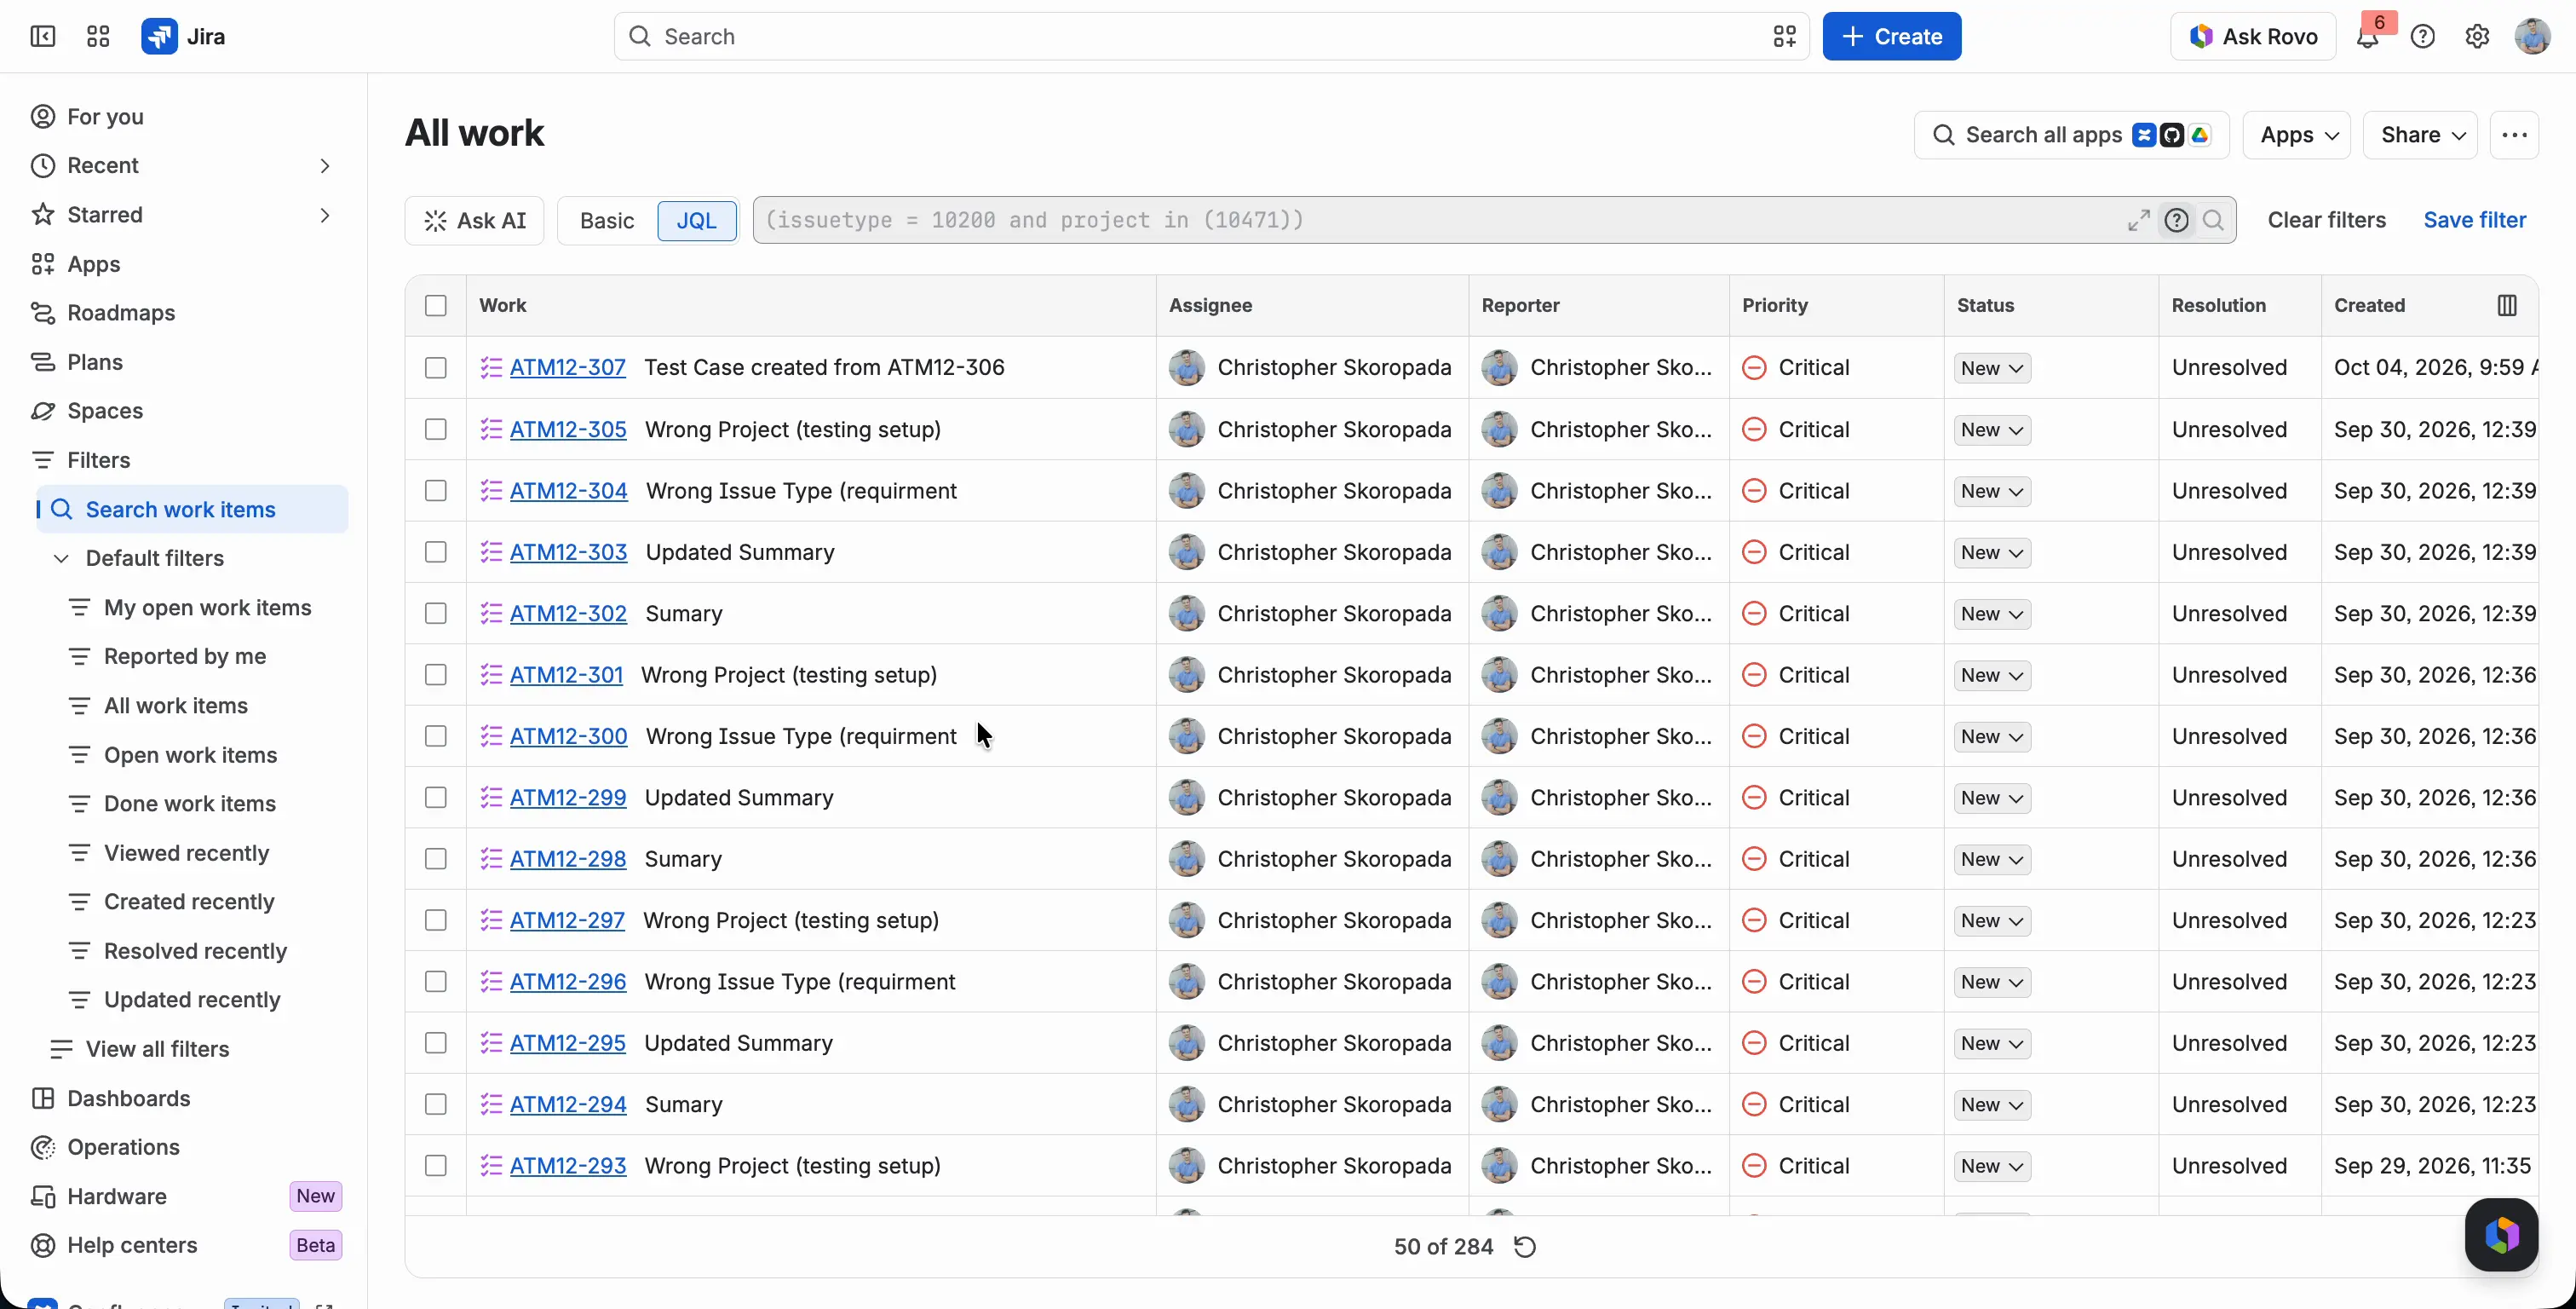Open the Apps dropdown
The image size is (2576, 1309).
[2297, 136]
